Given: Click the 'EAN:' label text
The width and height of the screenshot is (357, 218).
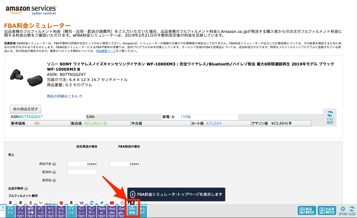Looking at the screenshot, I should (91, 117).
